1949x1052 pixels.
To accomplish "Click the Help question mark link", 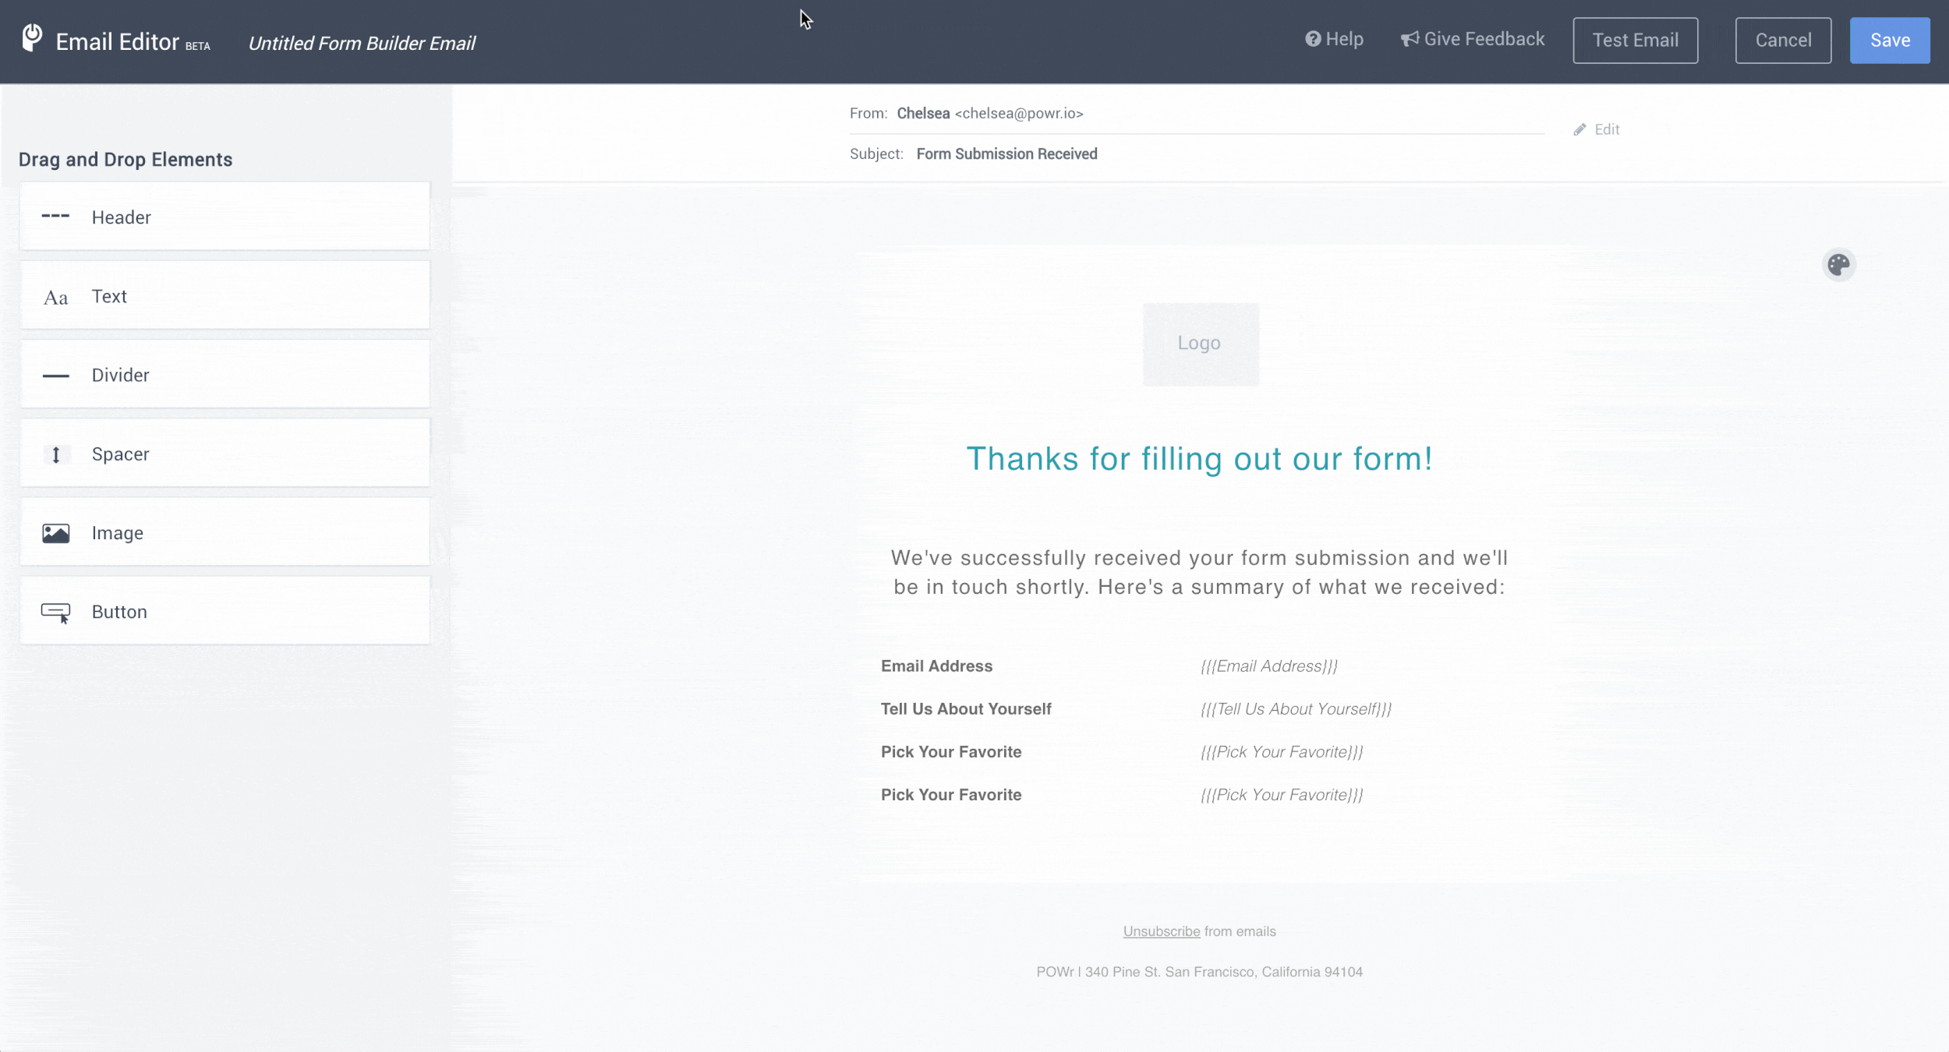I will click(x=1334, y=39).
